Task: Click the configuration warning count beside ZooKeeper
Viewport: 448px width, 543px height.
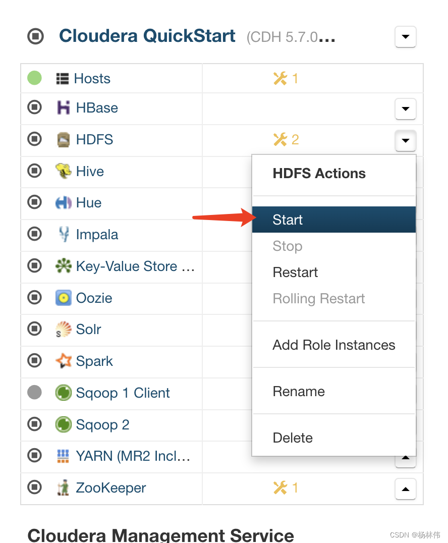Action: [x=286, y=488]
